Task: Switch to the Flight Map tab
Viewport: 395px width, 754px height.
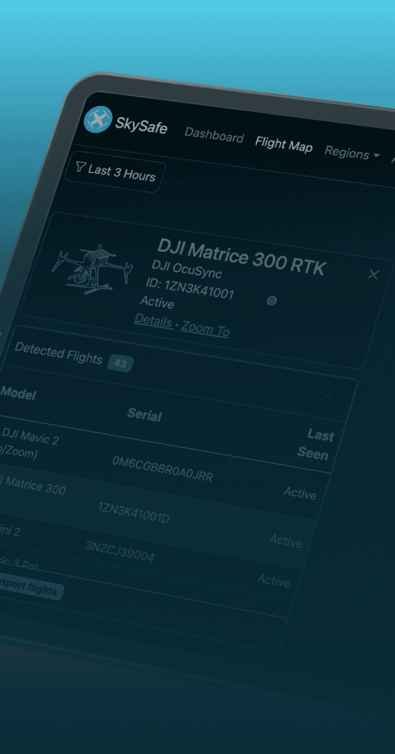Action: coord(283,144)
